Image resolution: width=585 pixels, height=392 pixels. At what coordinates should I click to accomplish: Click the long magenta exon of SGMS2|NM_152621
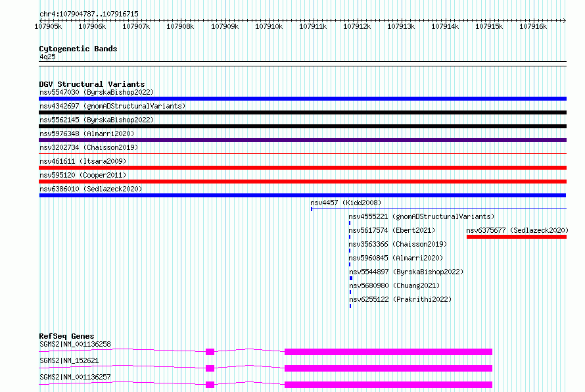click(x=388, y=368)
